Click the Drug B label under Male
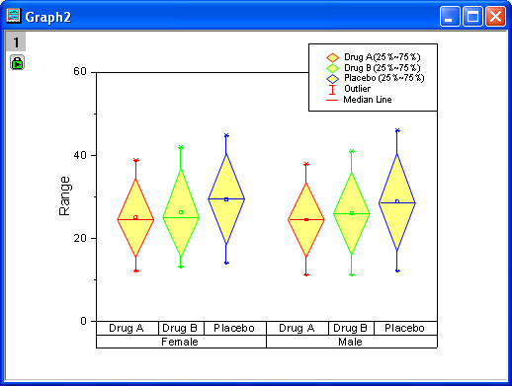 coord(350,328)
